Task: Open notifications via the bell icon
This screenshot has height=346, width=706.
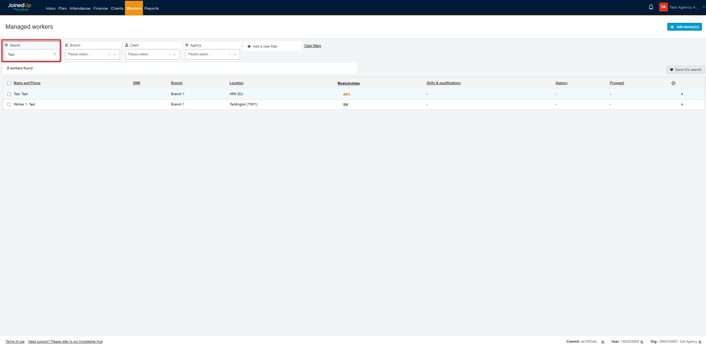Action: 651,7
